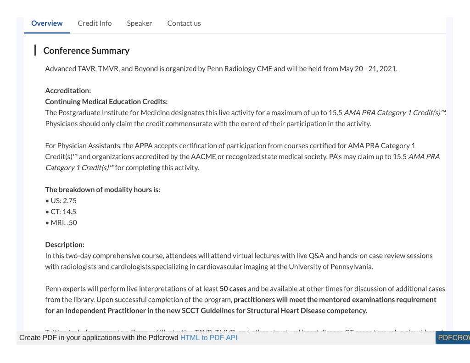Click the 'US: 2.75' bullet item
This screenshot has width=470, height=363.
[61, 201]
